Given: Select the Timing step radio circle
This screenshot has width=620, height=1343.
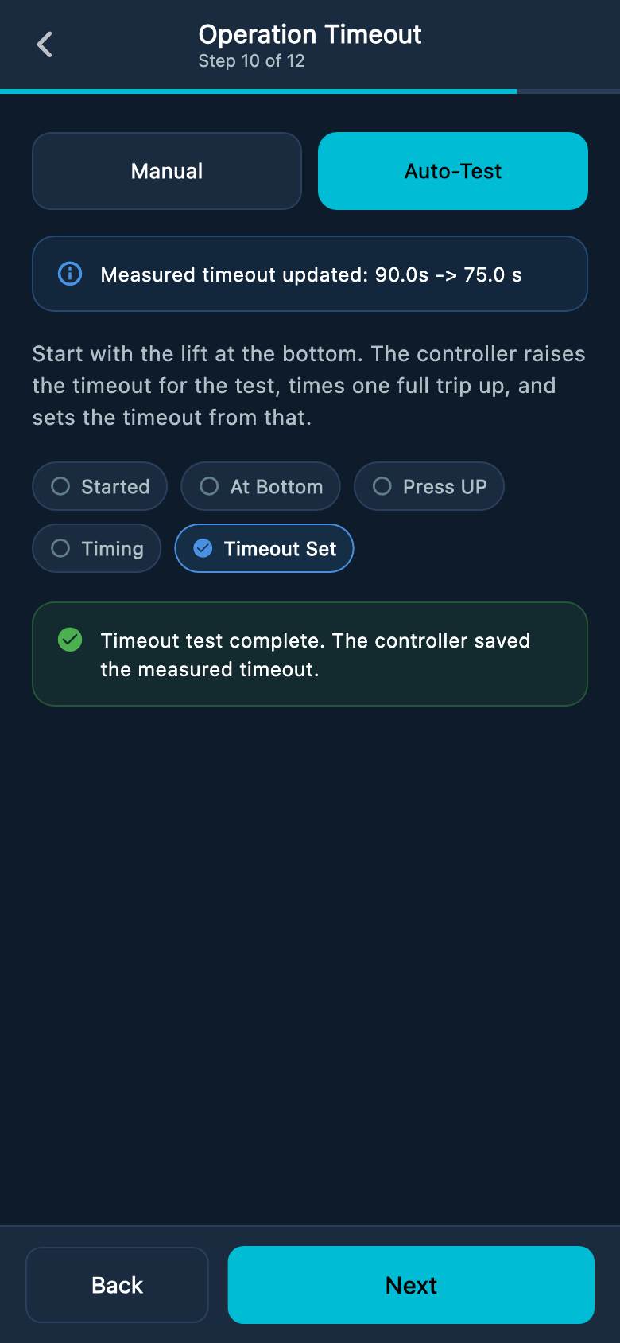Looking at the screenshot, I should [x=60, y=548].
